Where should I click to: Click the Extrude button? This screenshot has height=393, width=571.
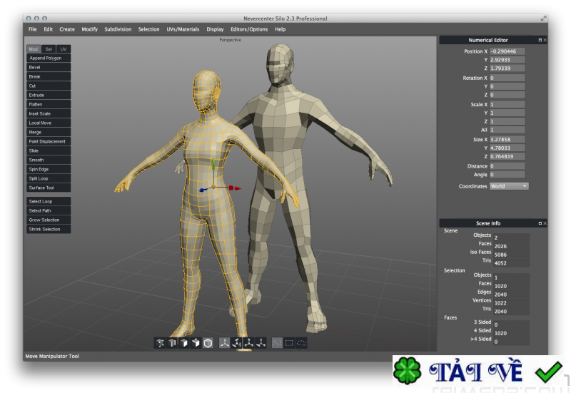pyautogui.click(x=49, y=95)
